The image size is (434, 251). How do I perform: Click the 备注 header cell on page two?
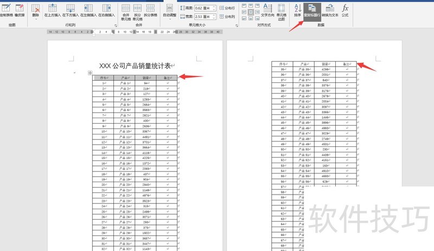tap(346, 64)
